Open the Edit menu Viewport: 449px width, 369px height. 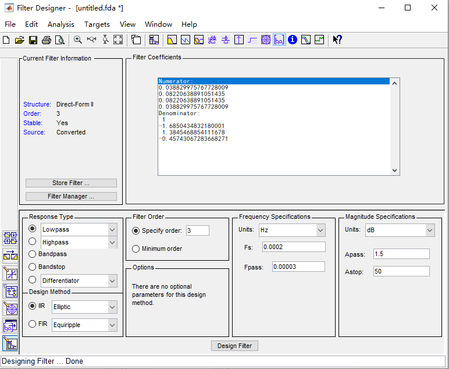tap(31, 24)
